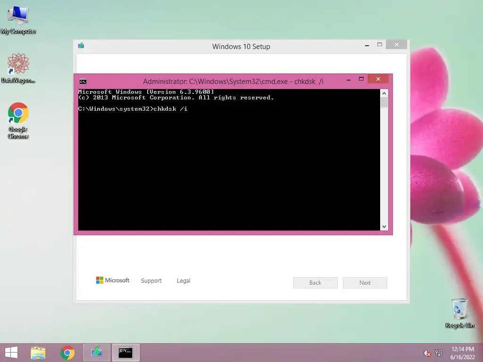Screen dimensions: 483x362
Task: Open the My Computer desktop icon
Action: [x=18, y=20]
